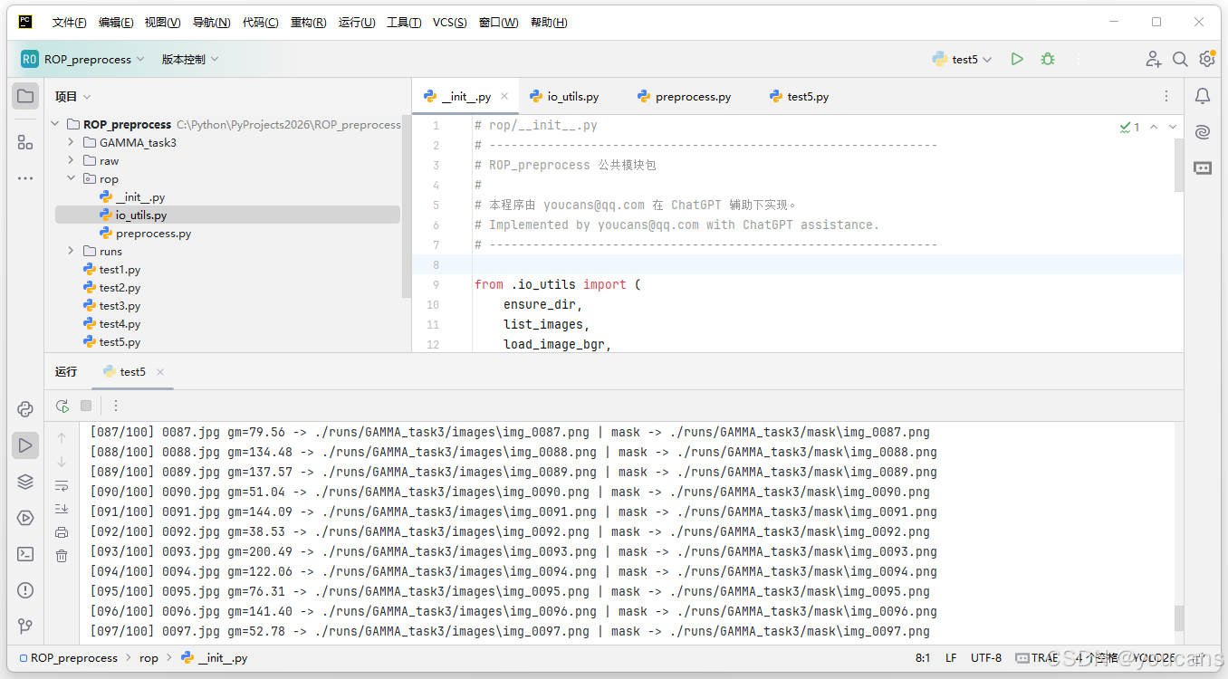Open editor tabs options menu
Viewport: 1228px width, 679px height.
pyautogui.click(x=1166, y=96)
